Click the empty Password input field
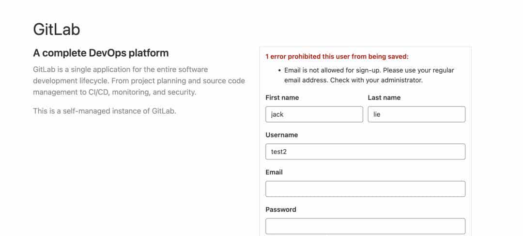This screenshot has height=236, width=523. tap(365, 226)
